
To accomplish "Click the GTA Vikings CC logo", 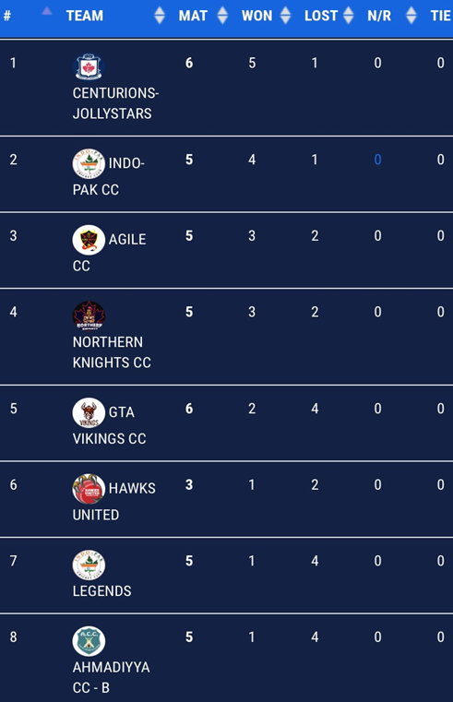I will point(89,412).
